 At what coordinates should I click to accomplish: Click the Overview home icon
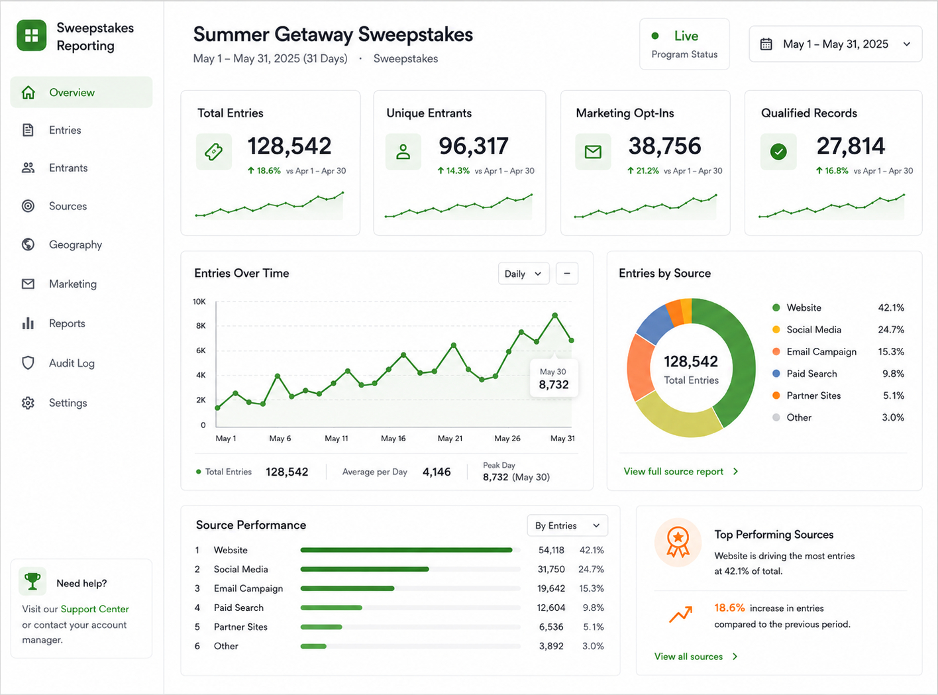coord(28,92)
